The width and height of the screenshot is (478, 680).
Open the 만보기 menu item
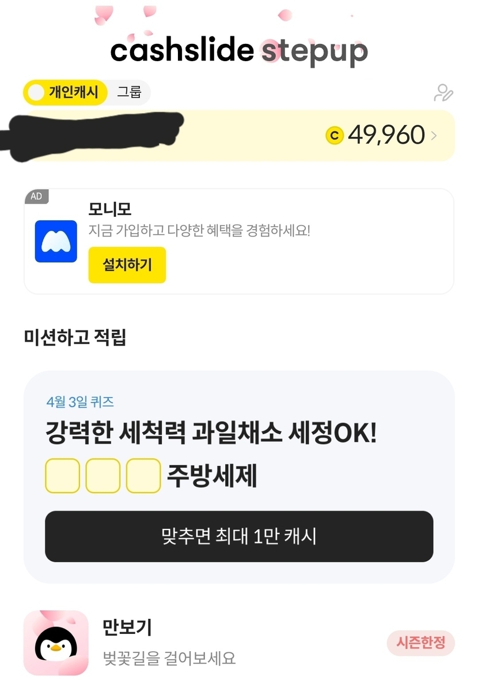click(x=127, y=627)
